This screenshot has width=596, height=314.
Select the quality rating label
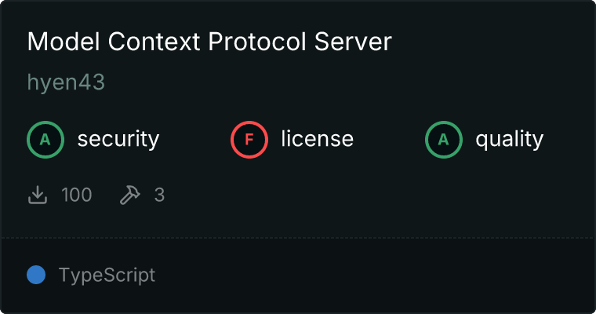pyautogui.click(x=509, y=140)
